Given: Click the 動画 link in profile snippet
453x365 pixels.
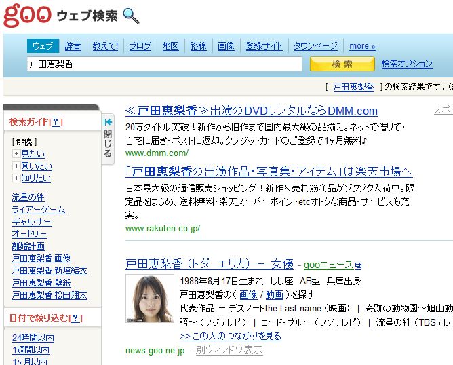Looking at the screenshot, I should (x=275, y=294).
